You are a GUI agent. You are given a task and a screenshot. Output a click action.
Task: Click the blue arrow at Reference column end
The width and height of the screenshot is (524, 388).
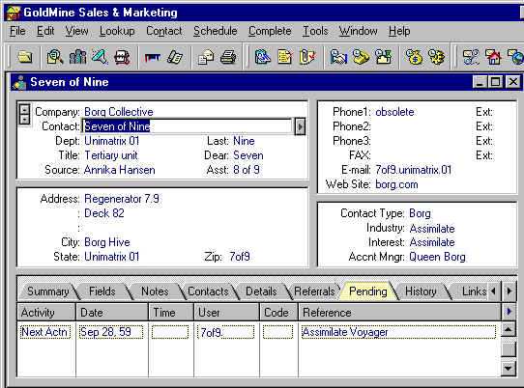tap(509, 312)
